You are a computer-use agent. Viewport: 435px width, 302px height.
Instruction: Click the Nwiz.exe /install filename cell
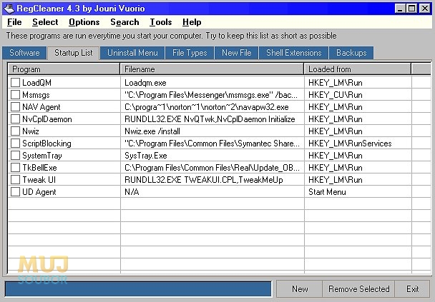point(212,131)
